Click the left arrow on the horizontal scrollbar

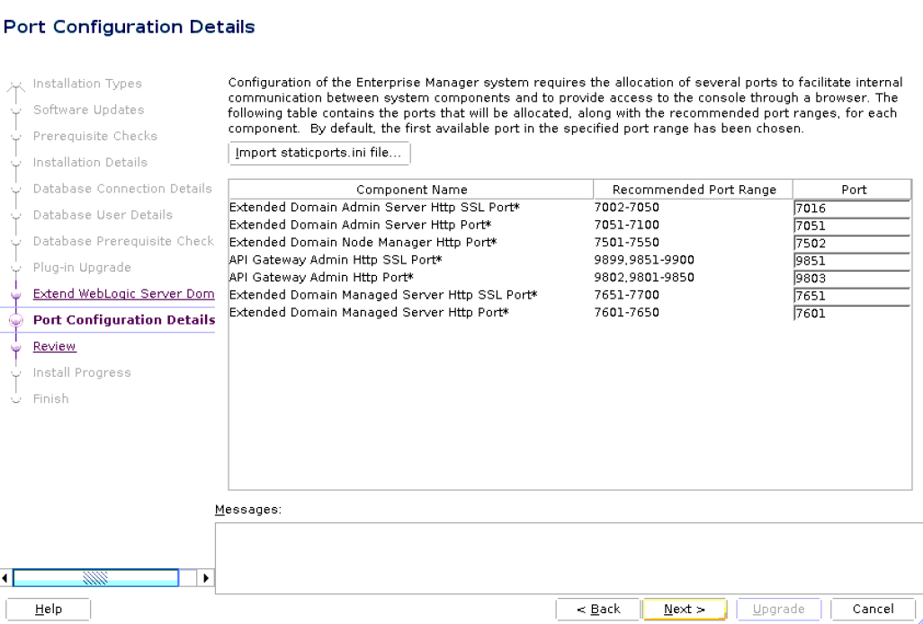coord(4,578)
